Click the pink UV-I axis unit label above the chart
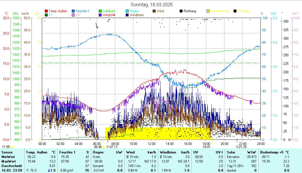The width and height of the screenshot is (302, 173). pyautogui.click(x=295, y=14)
